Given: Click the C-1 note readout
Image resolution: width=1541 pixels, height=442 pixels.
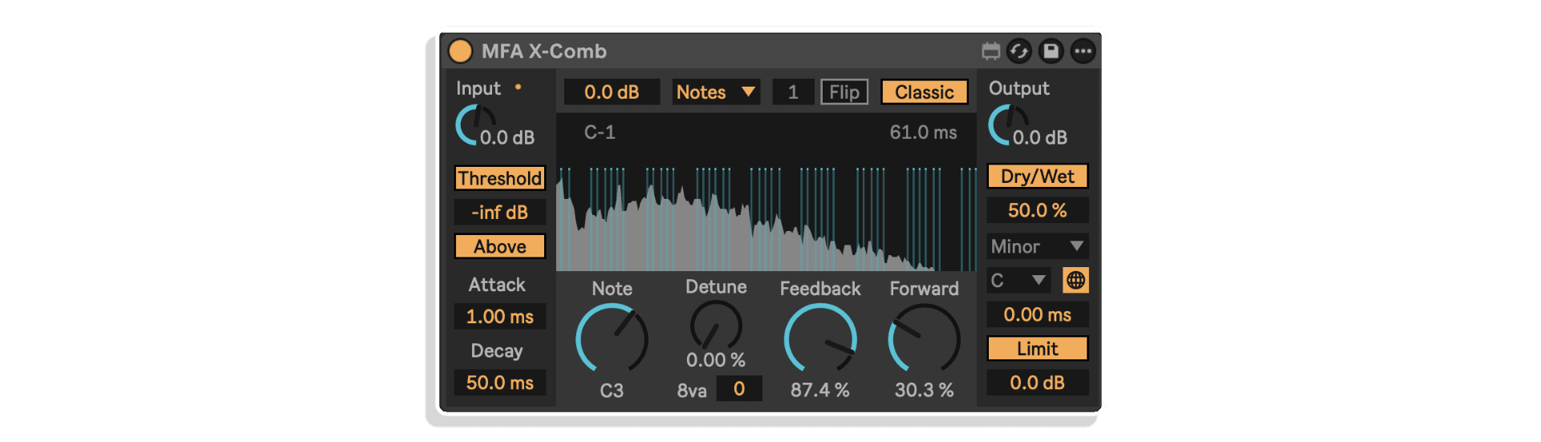Looking at the screenshot, I should click(x=600, y=132).
